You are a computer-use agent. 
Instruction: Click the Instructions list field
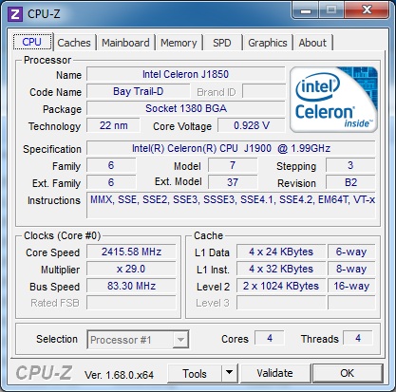coord(231,205)
